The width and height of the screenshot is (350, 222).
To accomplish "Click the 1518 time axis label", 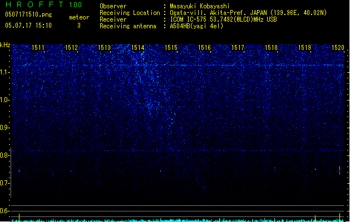I will pos(271,48).
